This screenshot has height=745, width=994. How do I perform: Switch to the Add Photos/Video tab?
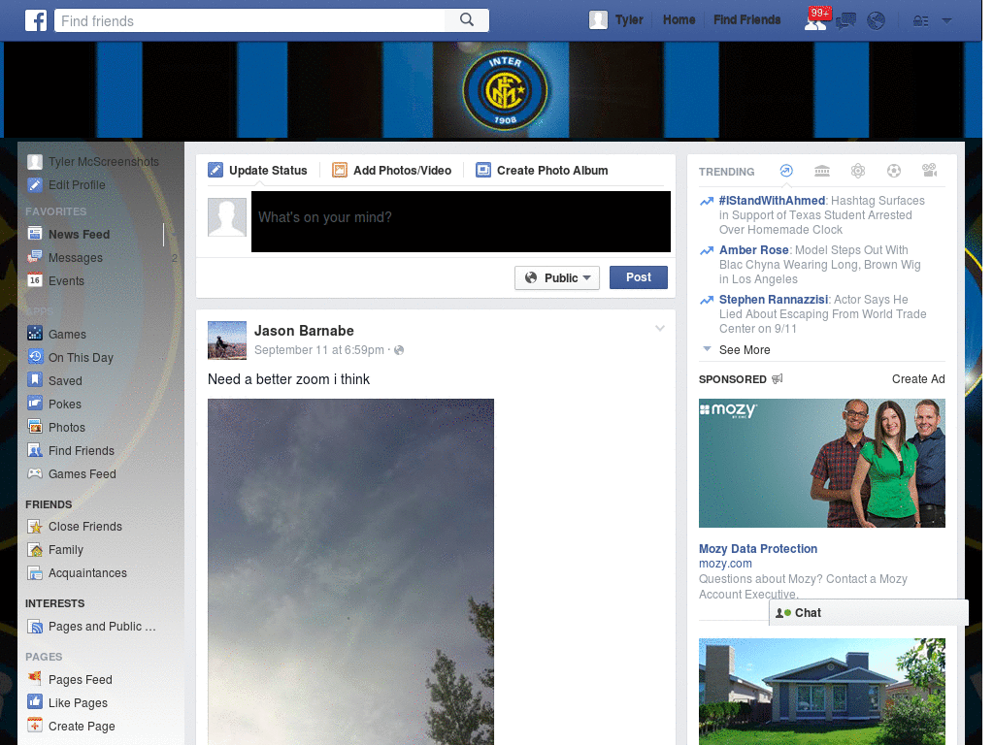tap(392, 170)
